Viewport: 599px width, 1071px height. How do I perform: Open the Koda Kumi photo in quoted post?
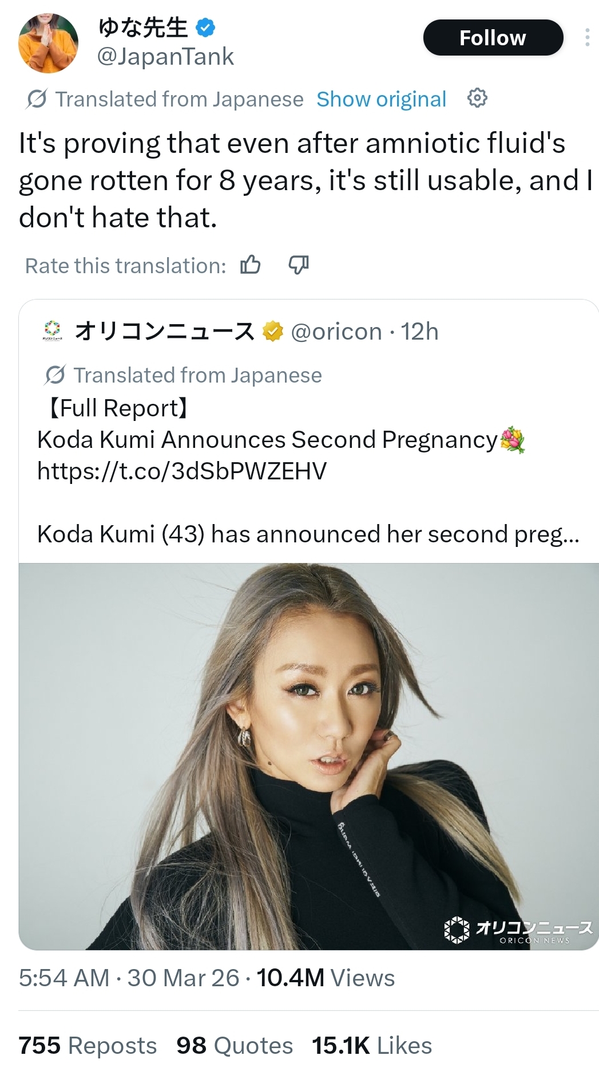click(308, 756)
